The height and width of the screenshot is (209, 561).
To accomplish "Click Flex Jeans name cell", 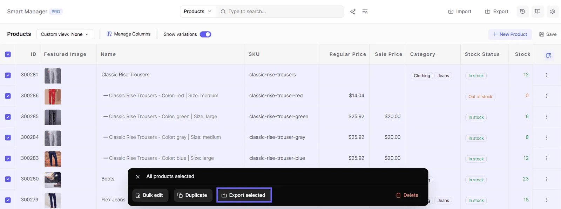I will pyautogui.click(x=113, y=200).
